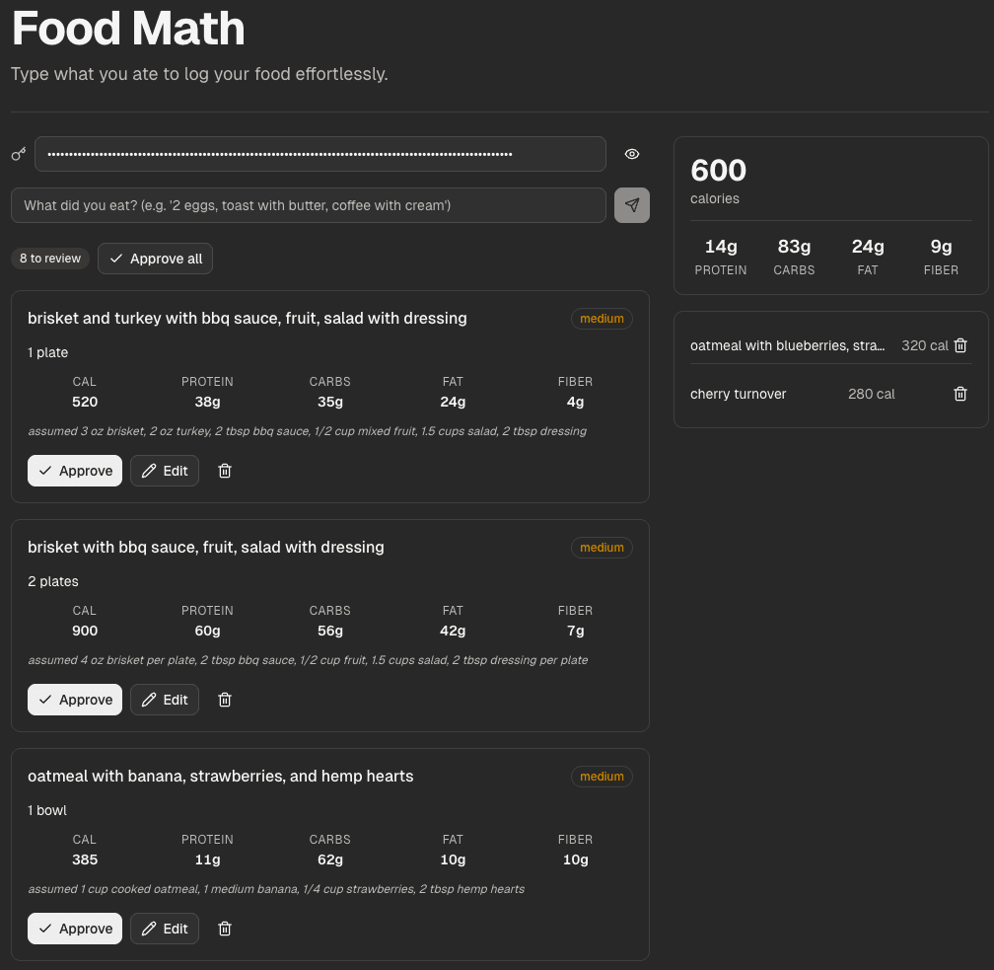Click 'oatmeal with banana, strawberries' title
The width and height of the screenshot is (994, 970).
coord(221,777)
